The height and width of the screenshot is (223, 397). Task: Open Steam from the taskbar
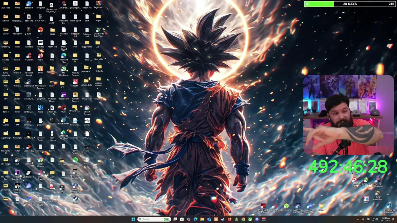click(223, 219)
